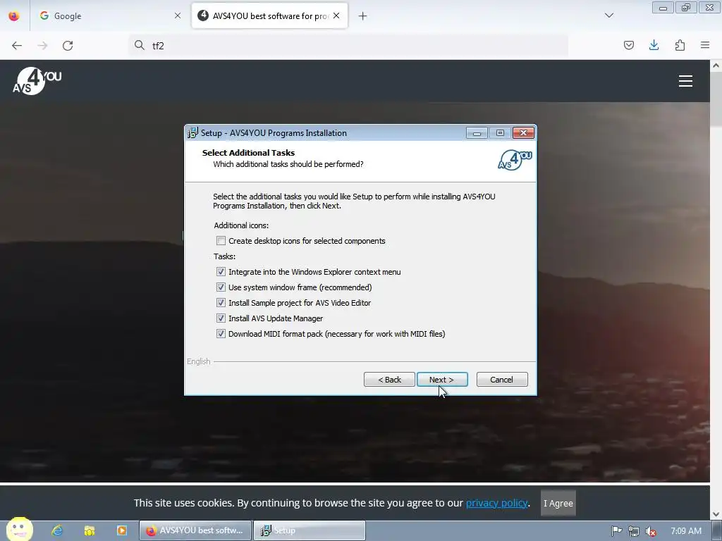
Task: Select the Setup taskbar button
Action: (x=310, y=530)
